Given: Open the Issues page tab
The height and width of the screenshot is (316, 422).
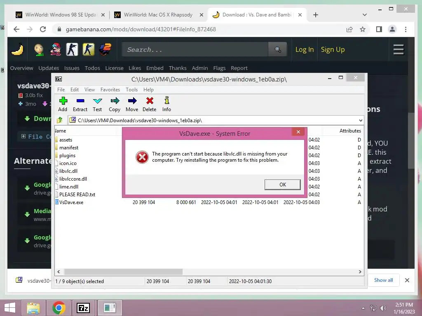Looking at the screenshot, I should pos(72,68).
